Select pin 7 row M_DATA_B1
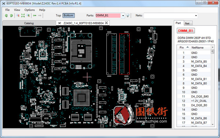The width and height of the screenshot is (220, 138). tap(194, 79)
